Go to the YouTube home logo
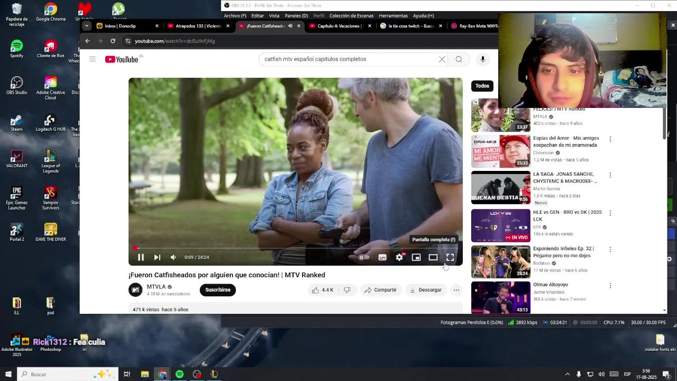 122,59
